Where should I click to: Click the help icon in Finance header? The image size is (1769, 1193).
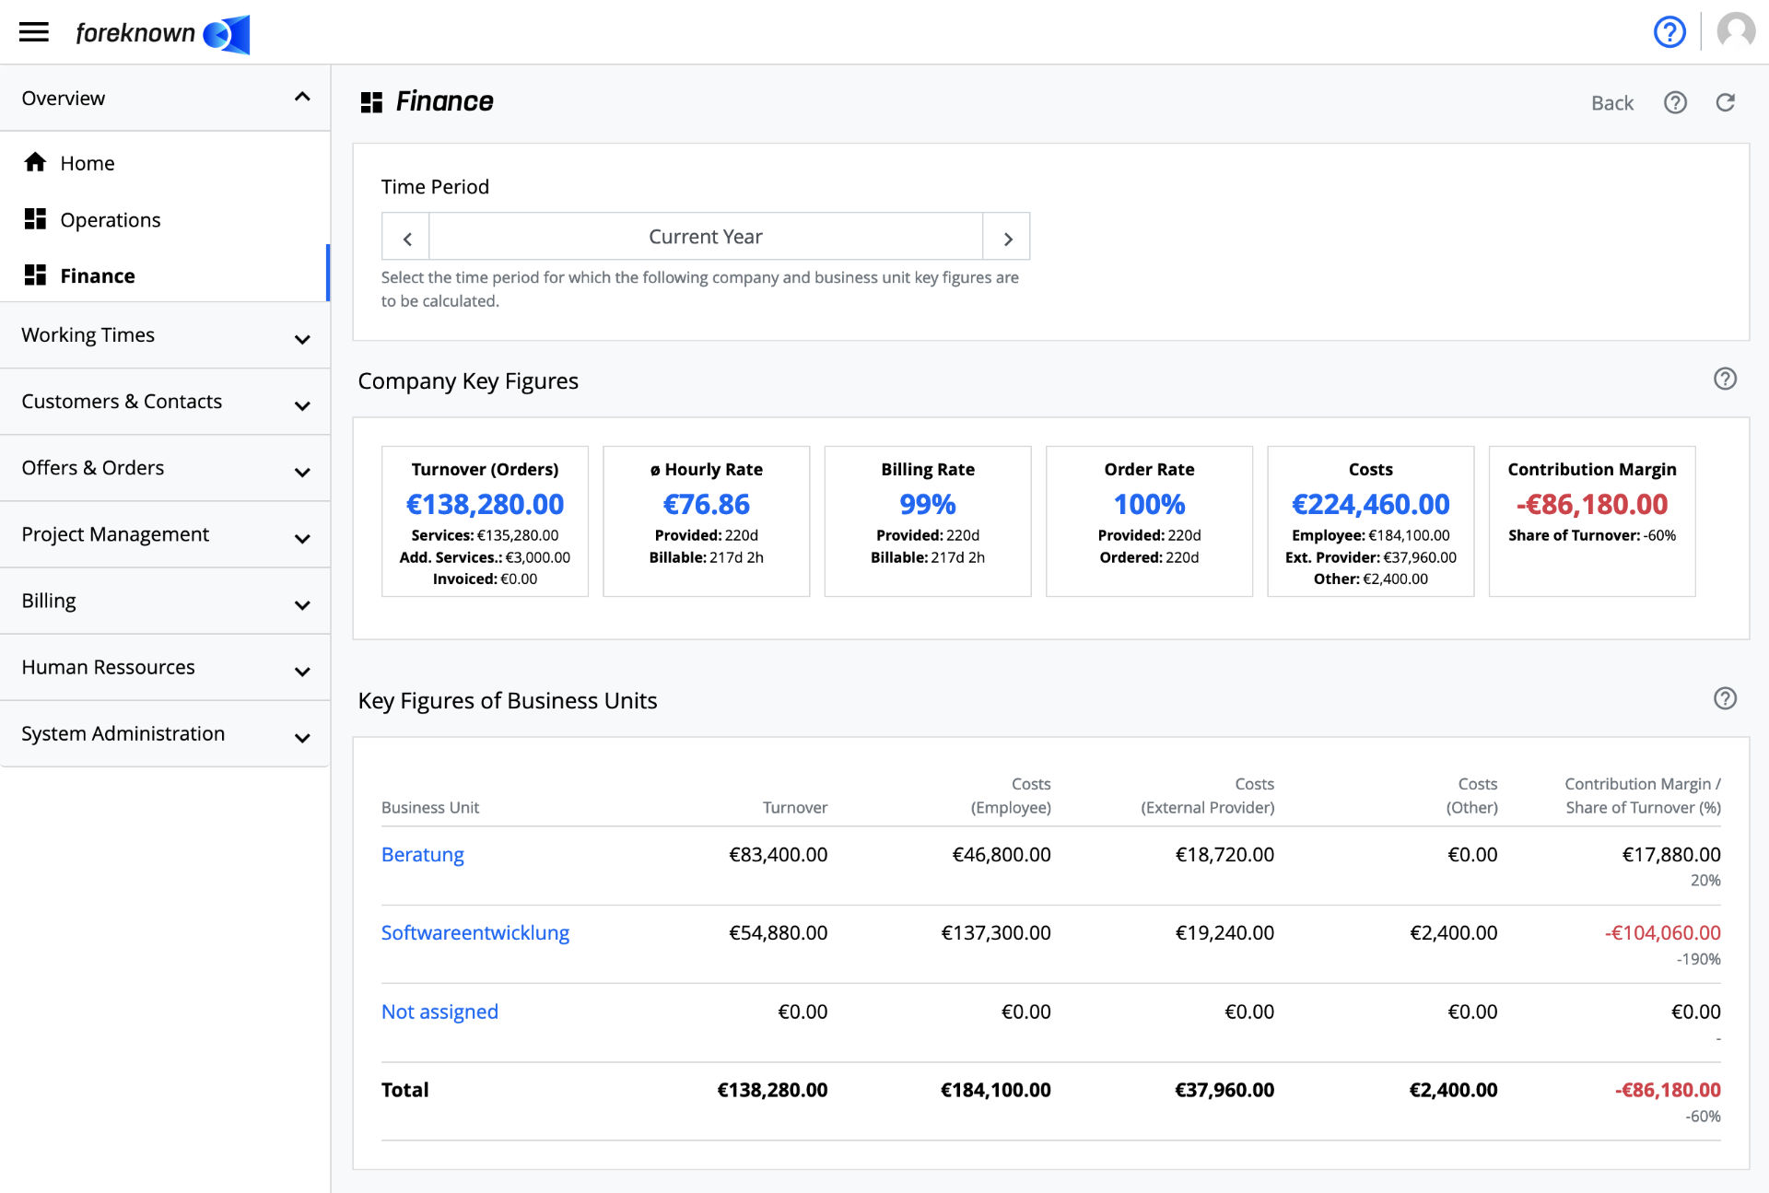pyautogui.click(x=1676, y=101)
